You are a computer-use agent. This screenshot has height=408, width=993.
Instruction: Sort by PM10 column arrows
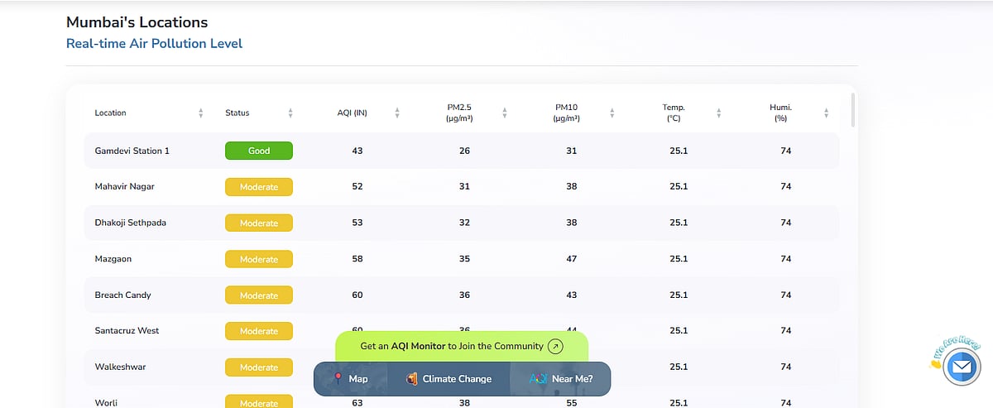click(x=612, y=113)
